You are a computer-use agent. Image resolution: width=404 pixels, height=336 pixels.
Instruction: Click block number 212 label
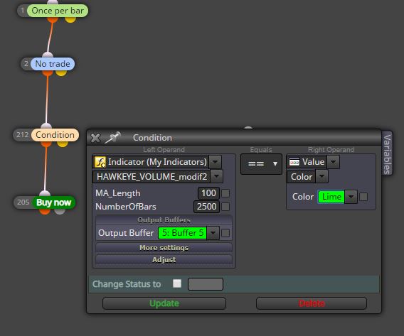click(x=23, y=135)
